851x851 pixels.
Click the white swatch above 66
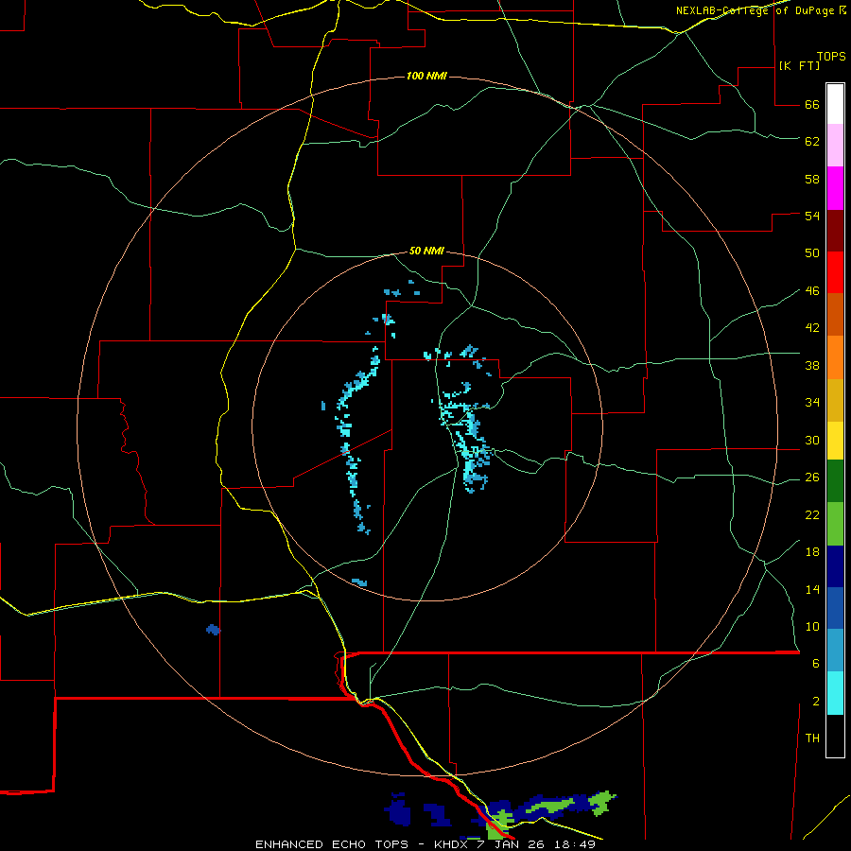(835, 104)
